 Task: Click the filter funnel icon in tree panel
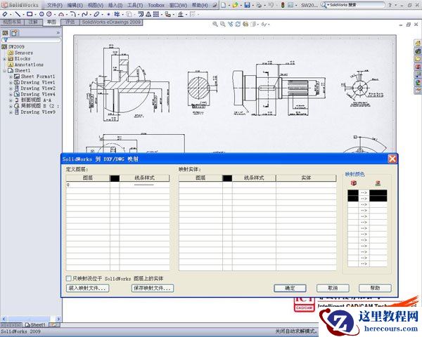6,40
